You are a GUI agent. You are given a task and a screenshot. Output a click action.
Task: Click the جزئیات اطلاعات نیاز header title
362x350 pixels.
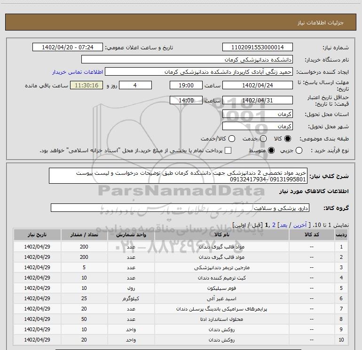click(x=321, y=23)
